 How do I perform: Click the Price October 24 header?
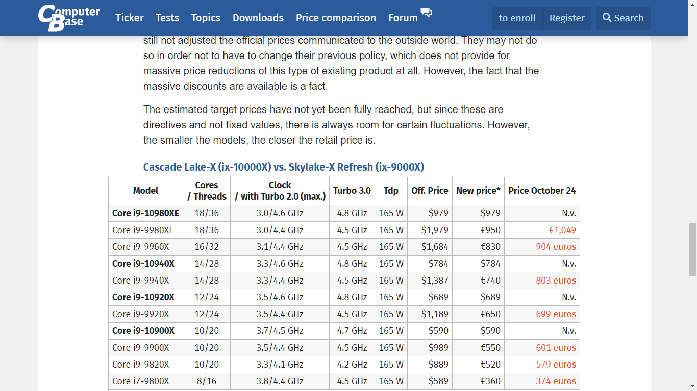(x=542, y=191)
